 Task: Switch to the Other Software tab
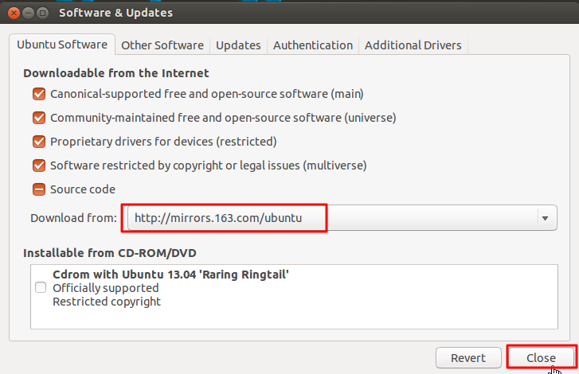tap(162, 45)
